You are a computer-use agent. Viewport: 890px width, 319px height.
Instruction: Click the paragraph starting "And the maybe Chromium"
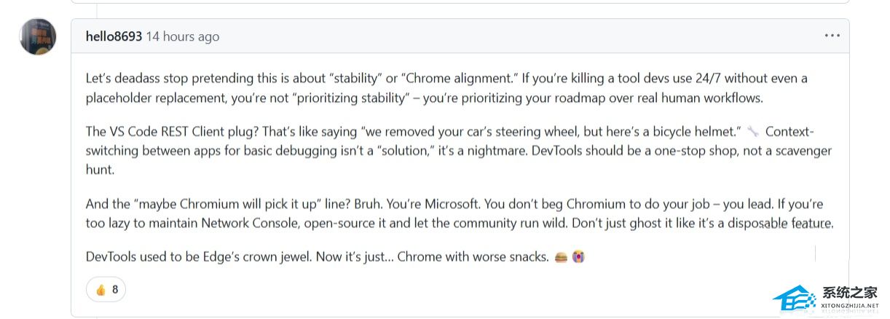(459, 213)
